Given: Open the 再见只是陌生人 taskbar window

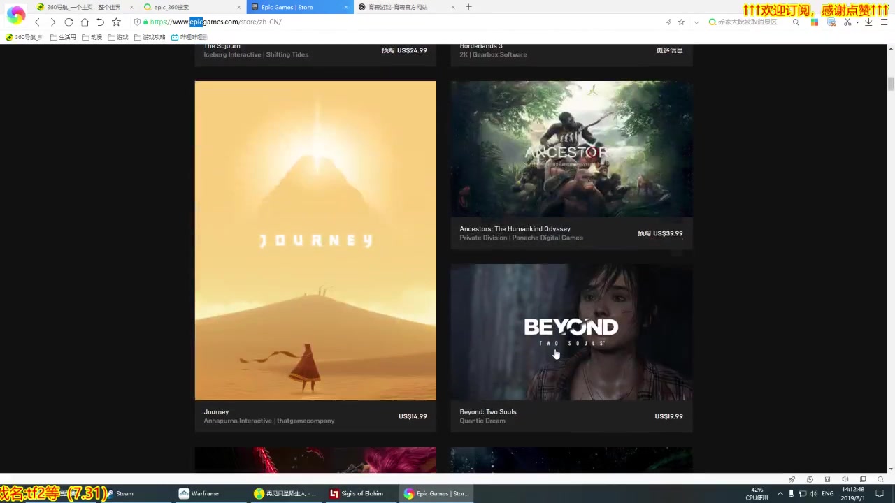Looking at the screenshot, I should point(285,493).
